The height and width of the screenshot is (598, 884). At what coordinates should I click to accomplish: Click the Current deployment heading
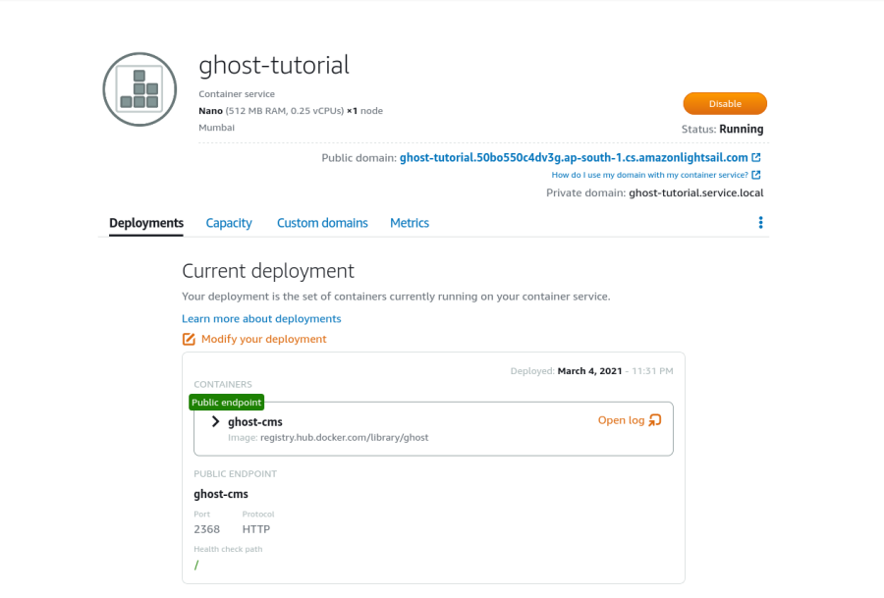(268, 271)
